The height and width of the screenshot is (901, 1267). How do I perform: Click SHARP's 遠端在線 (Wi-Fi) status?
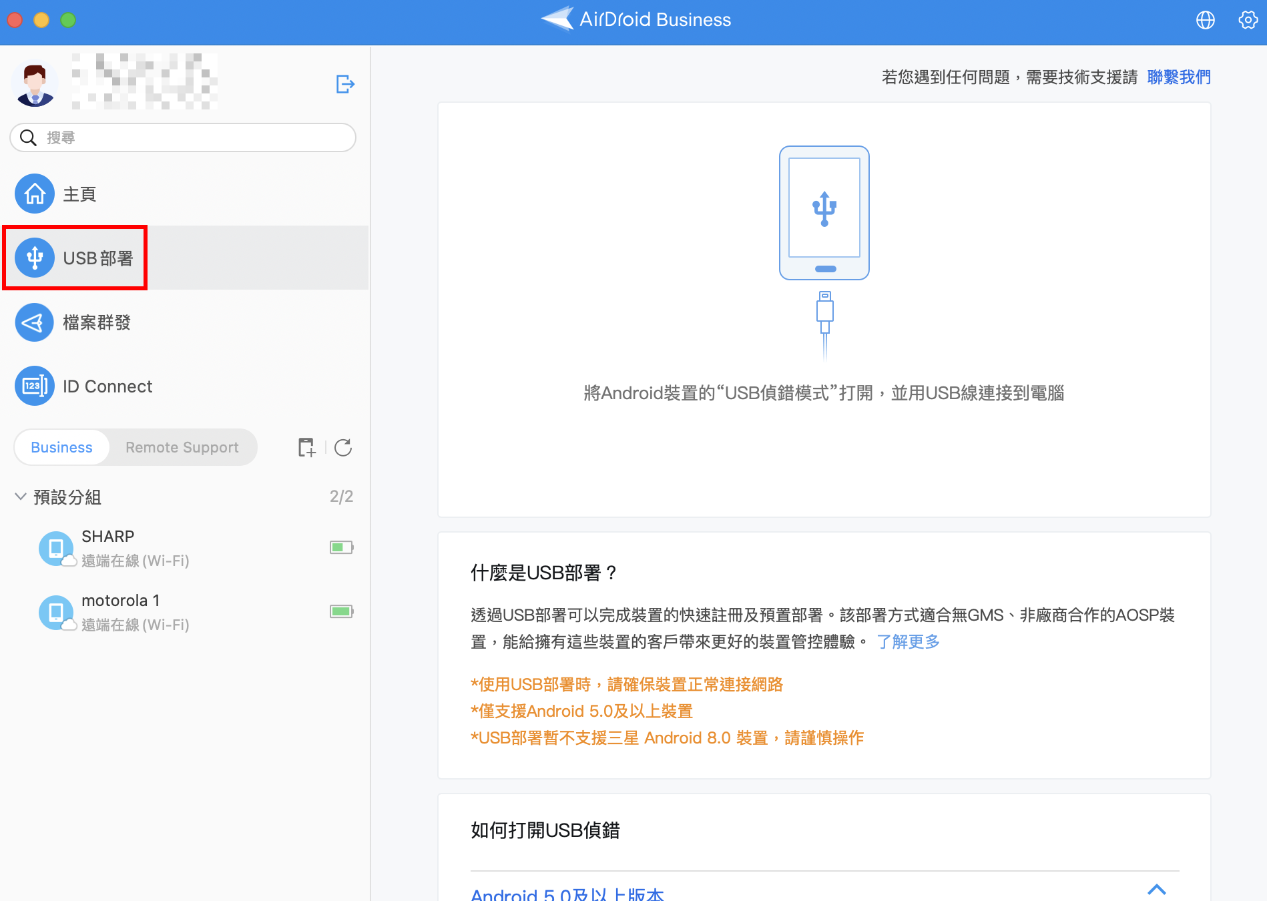coord(136,561)
